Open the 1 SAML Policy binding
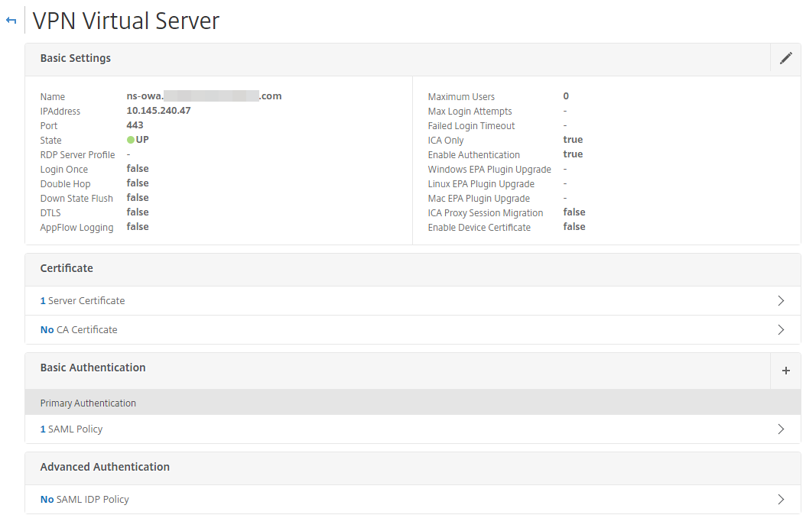The height and width of the screenshot is (515, 806). (x=71, y=429)
